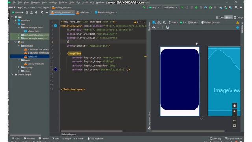Open the File menu
Screen dimensions: 252x142
pyautogui.click(x=14, y=2)
